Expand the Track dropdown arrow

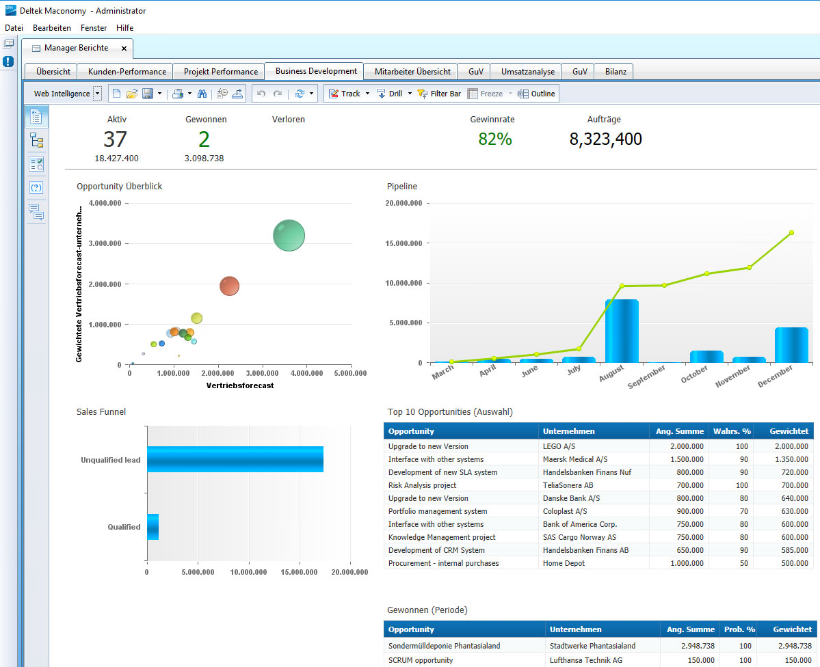[367, 94]
